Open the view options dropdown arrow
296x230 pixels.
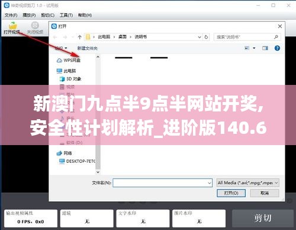pos(254,48)
